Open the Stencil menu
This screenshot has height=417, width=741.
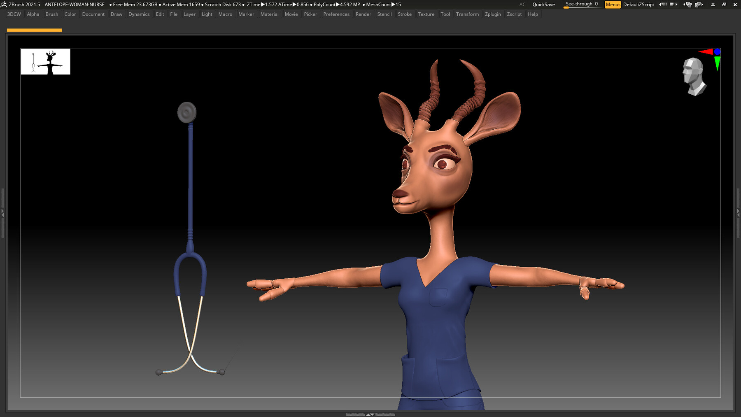(x=384, y=14)
